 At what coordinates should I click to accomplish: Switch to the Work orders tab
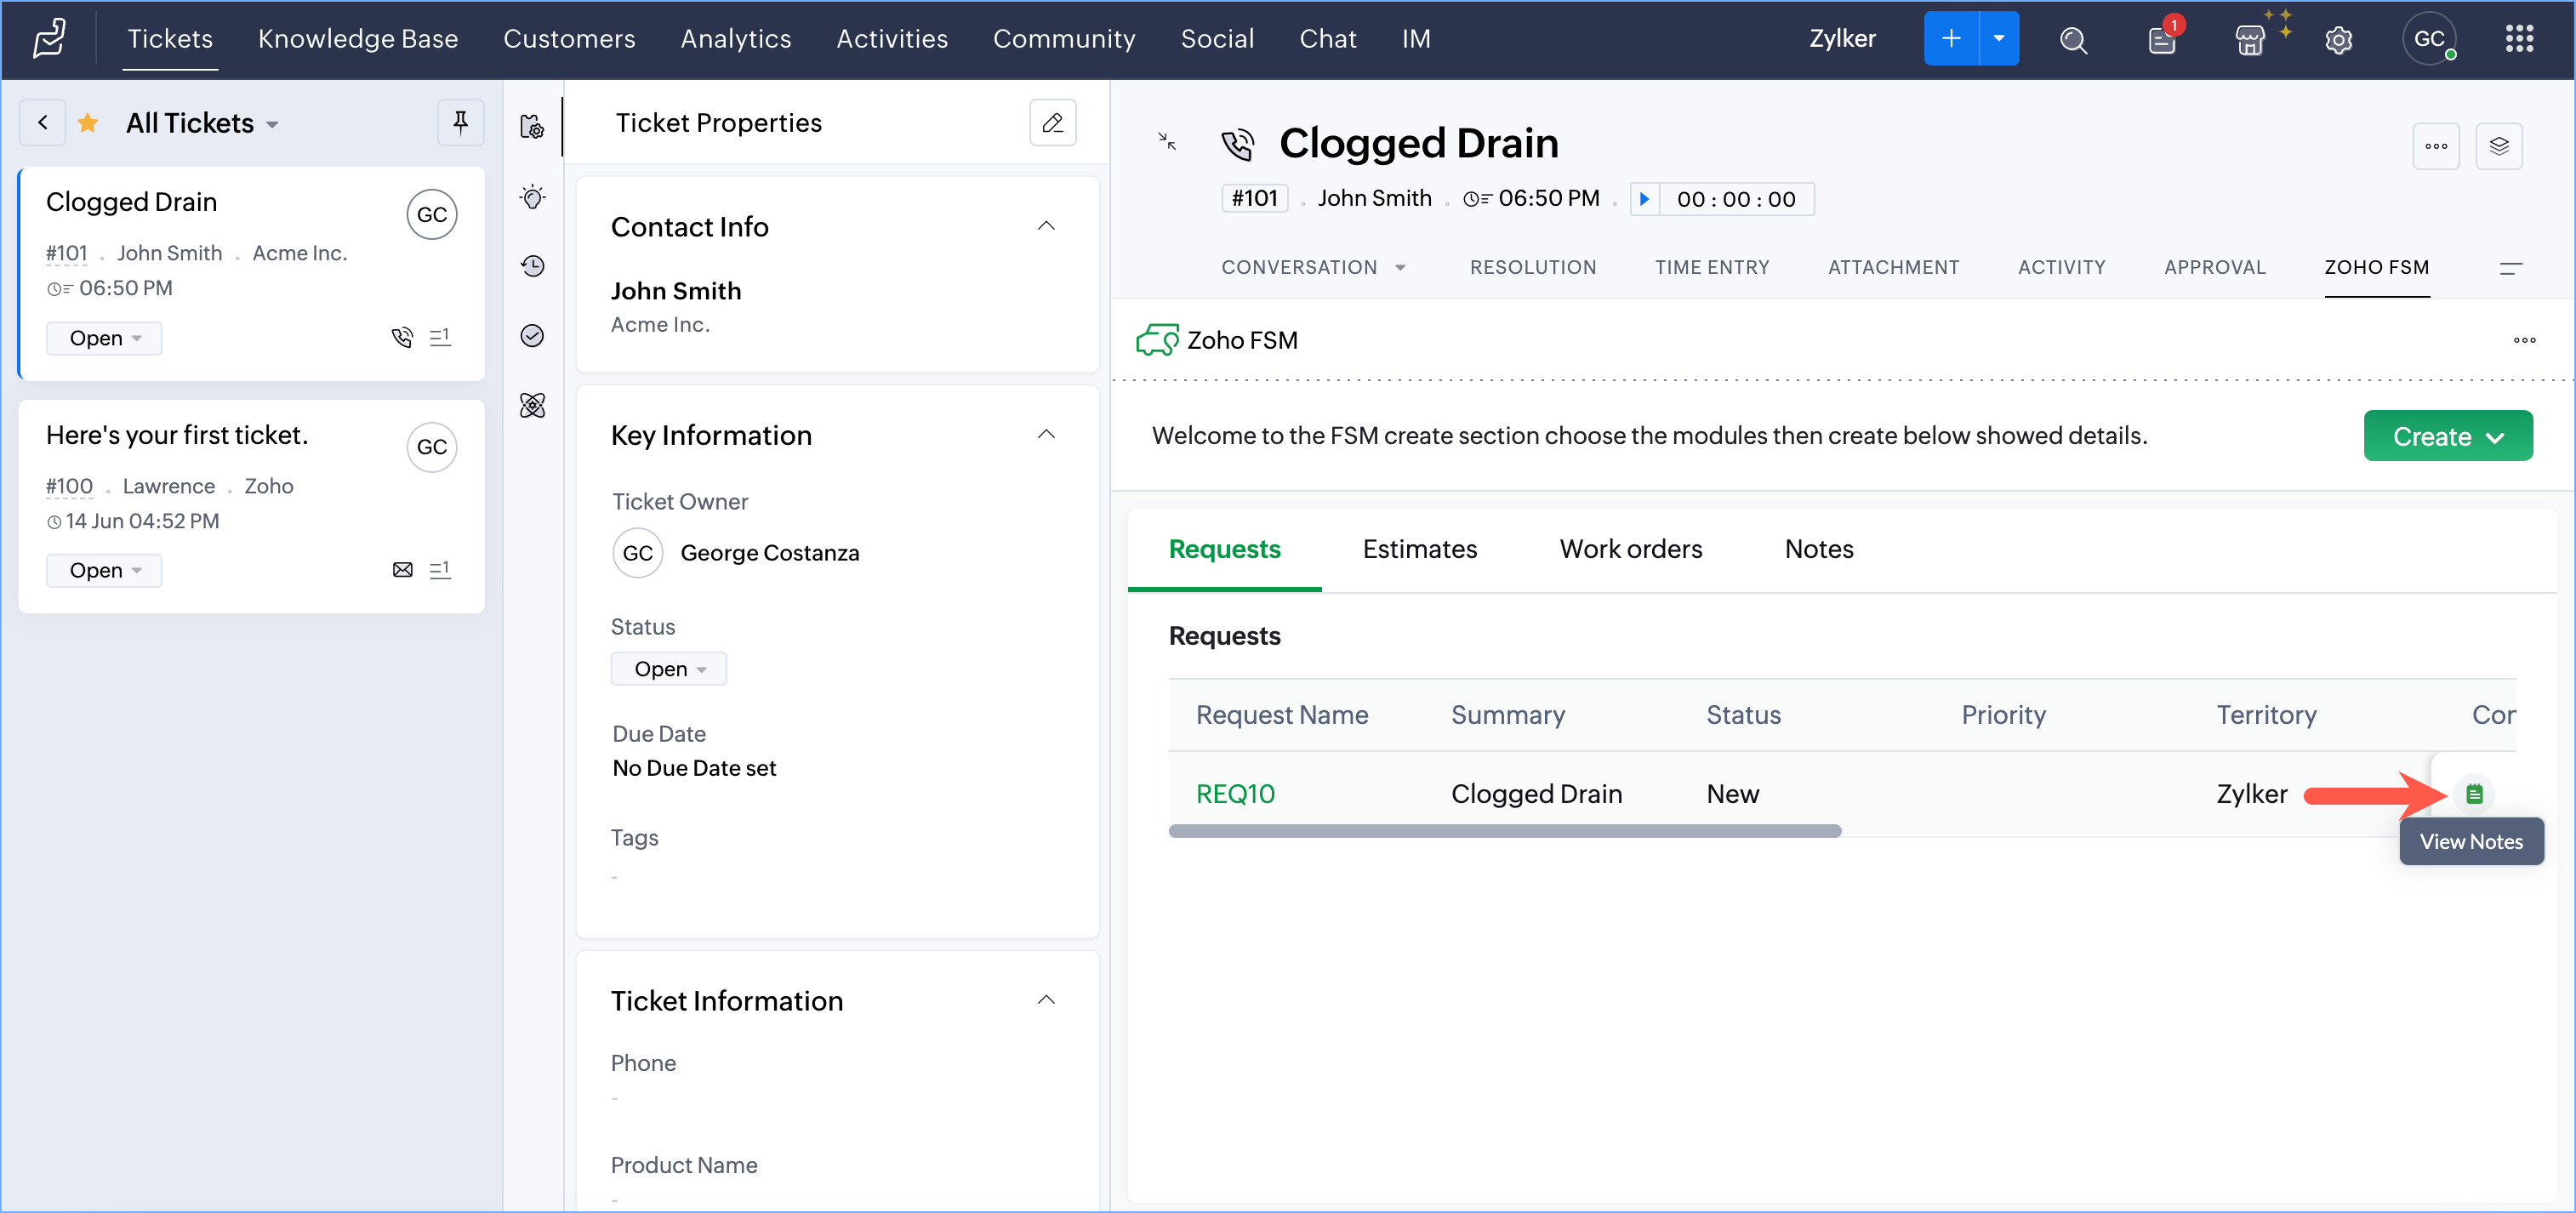tap(1630, 549)
